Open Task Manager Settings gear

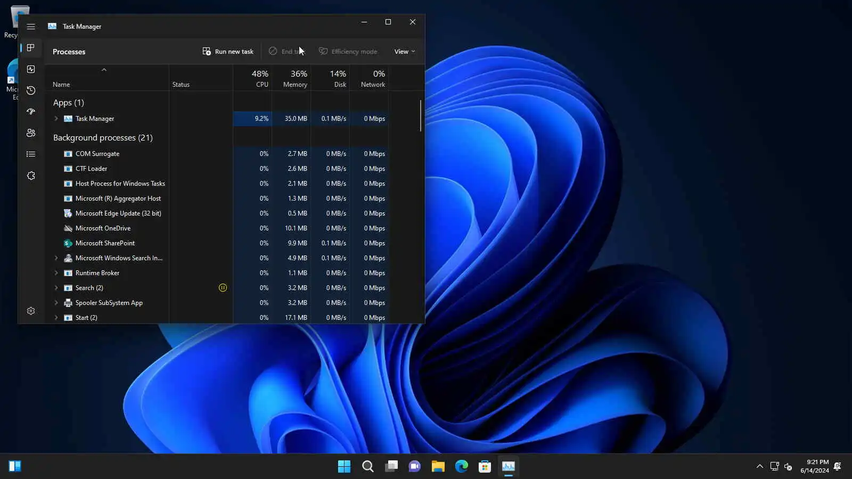[x=31, y=311]
